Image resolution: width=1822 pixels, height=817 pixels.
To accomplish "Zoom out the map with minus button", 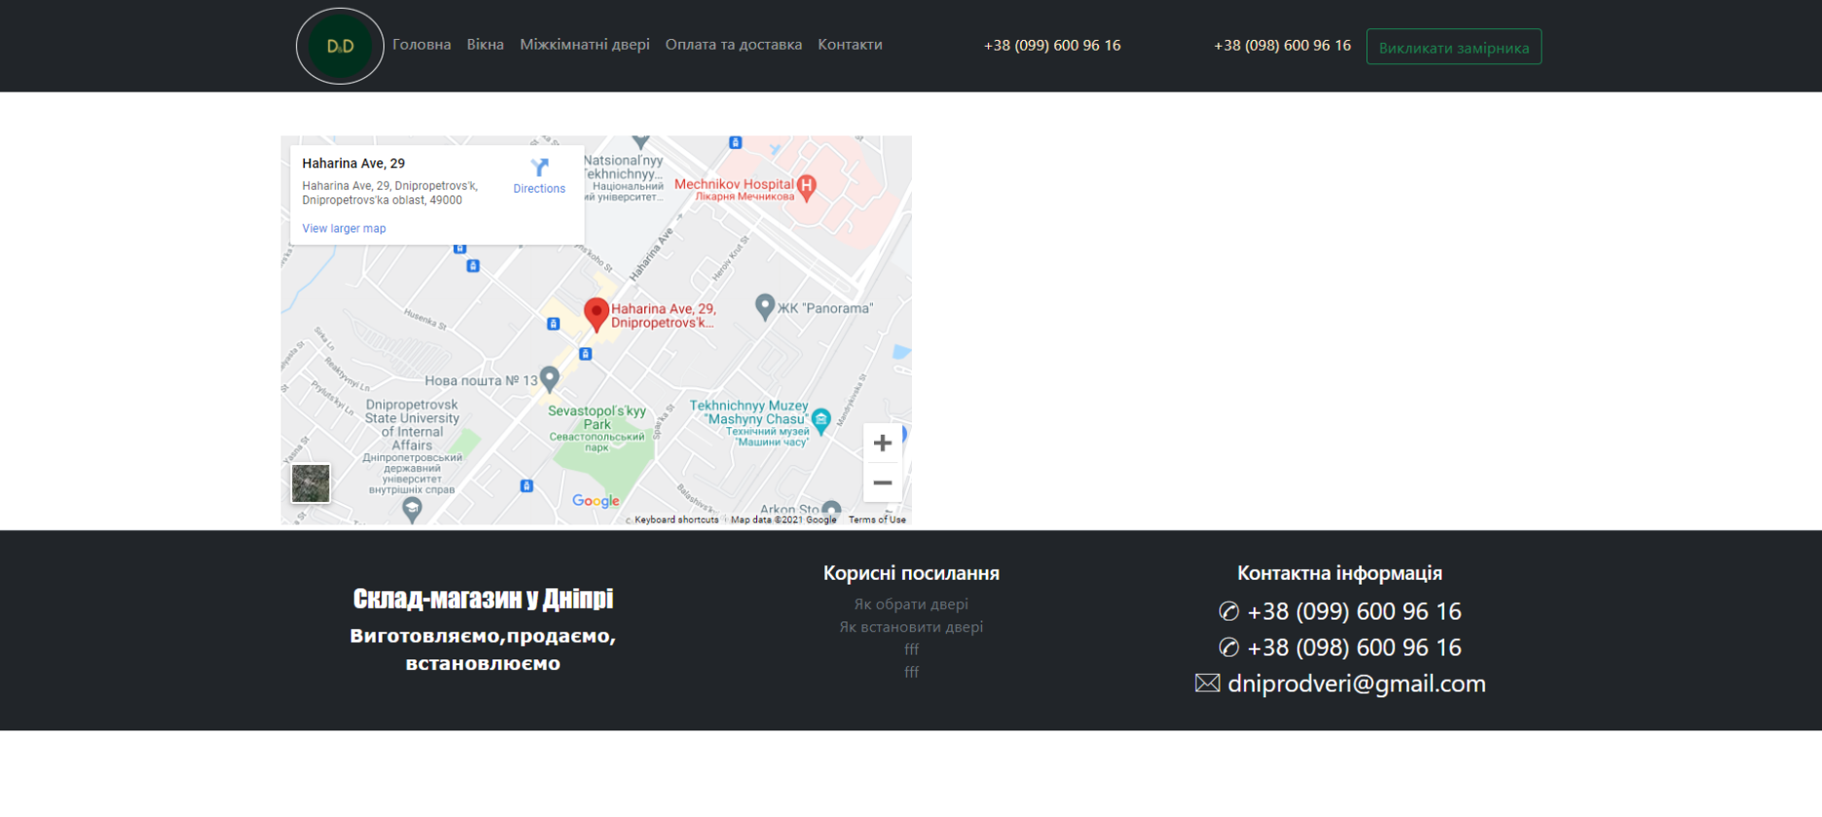I will pos(882,482).
